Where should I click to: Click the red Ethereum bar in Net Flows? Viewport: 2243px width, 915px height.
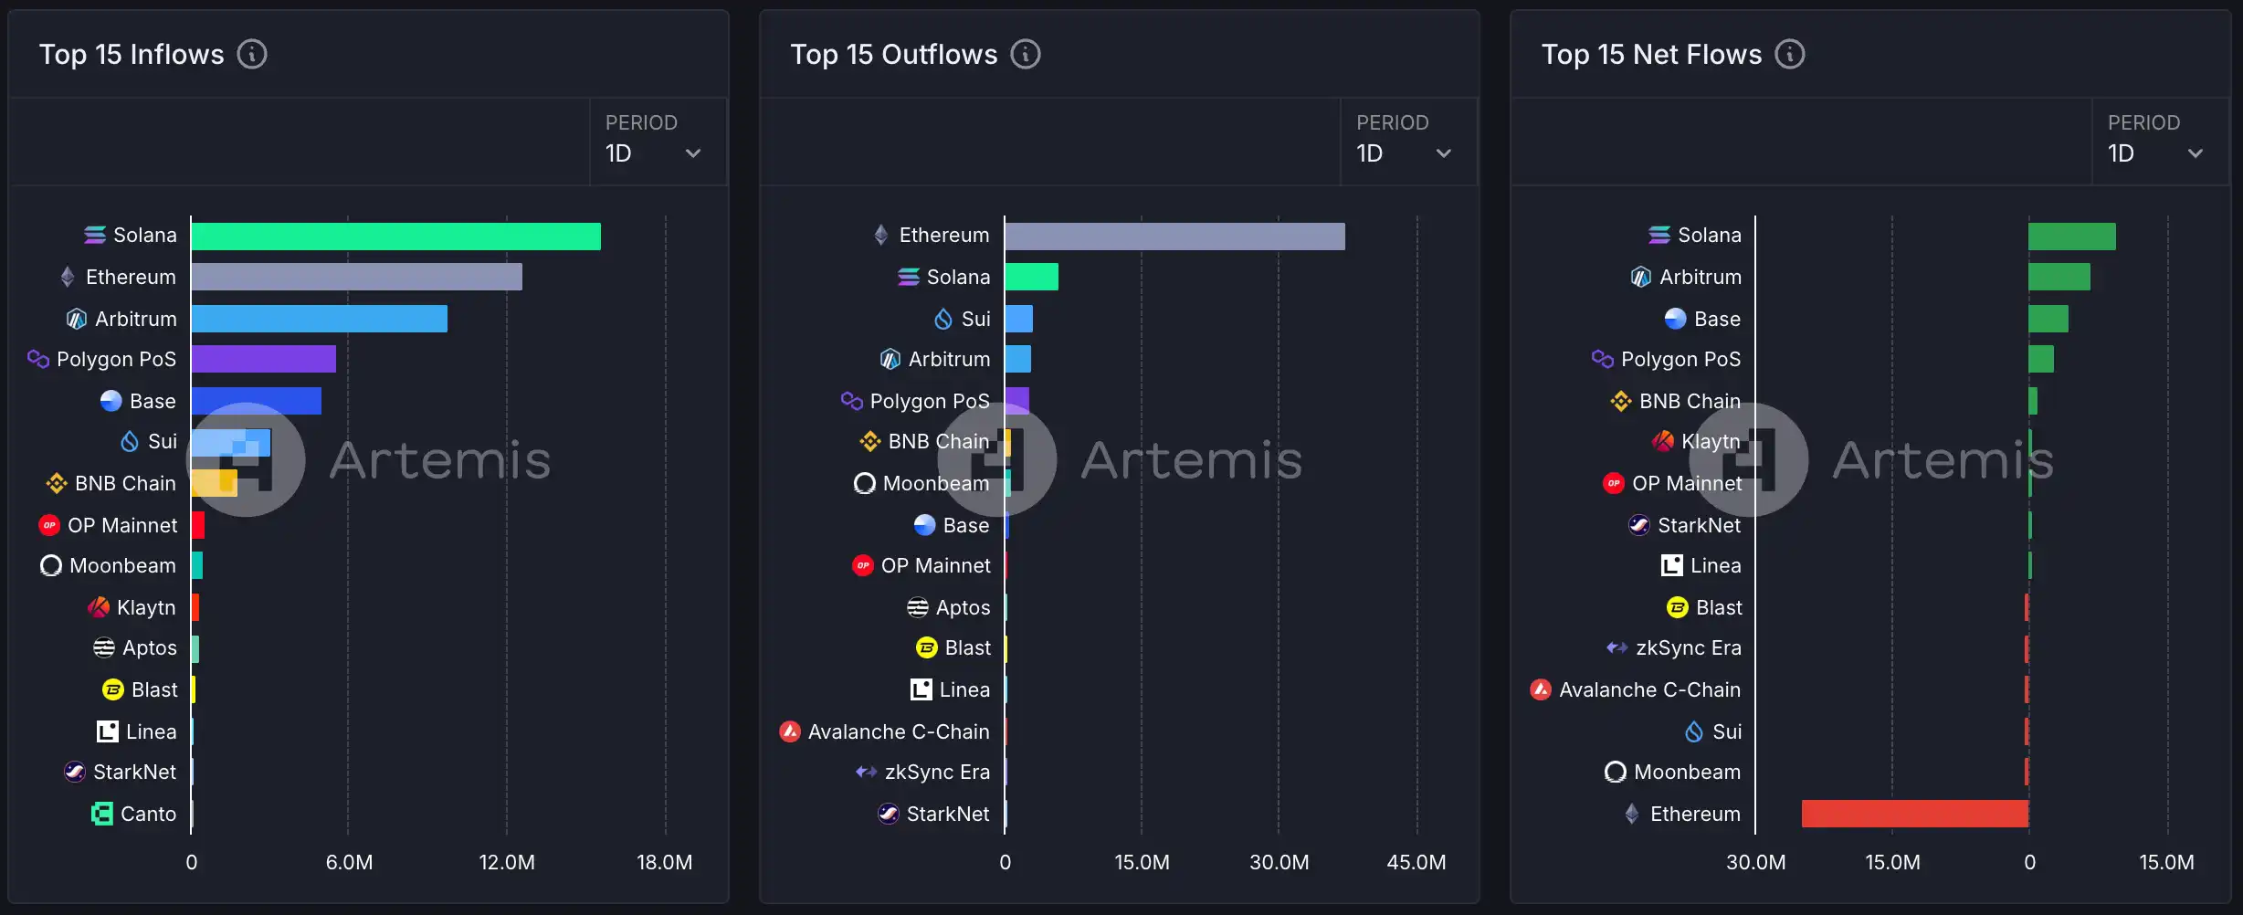click(x=1914, y=814)
